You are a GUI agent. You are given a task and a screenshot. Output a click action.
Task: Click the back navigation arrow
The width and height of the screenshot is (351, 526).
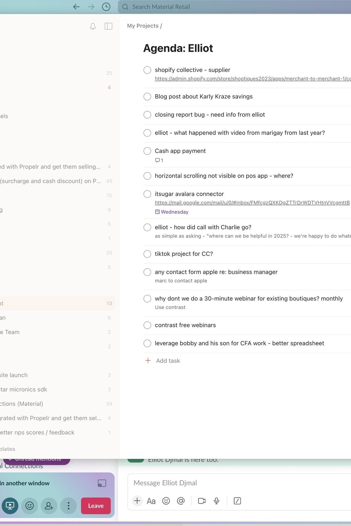coord(76,7)
